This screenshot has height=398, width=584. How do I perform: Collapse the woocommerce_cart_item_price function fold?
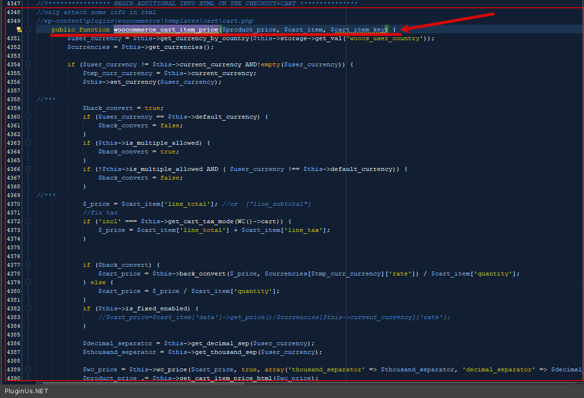[x=28, y=30]
